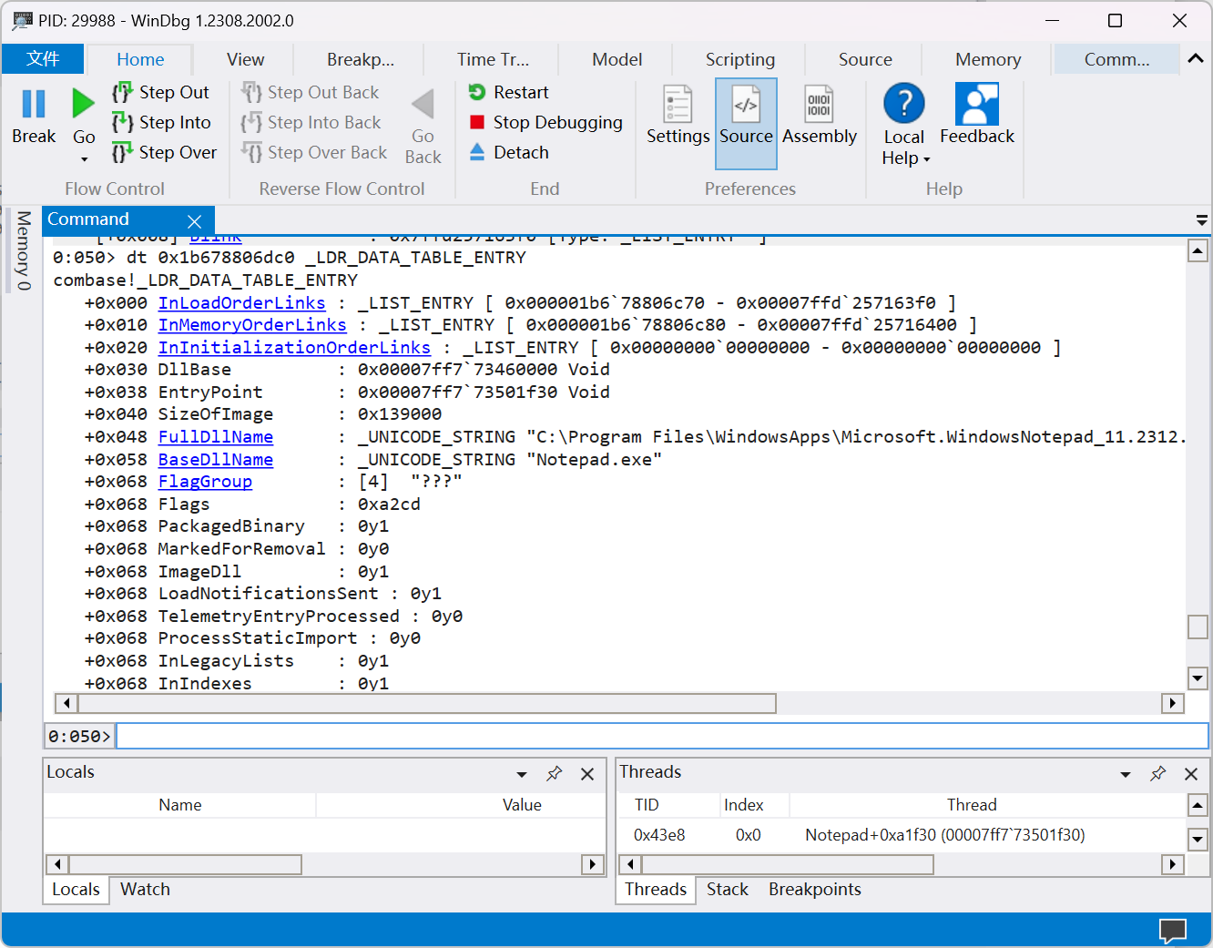Switch to the Home ribbon tab
This screenshot has width=1213, height=948.
pyautogui.click(x=140, y=59)
